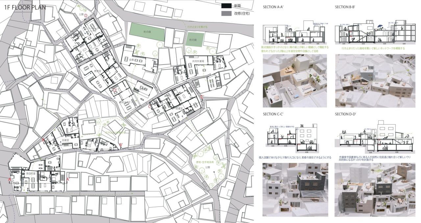The height and width of the screenshot is (223, 421).
Task: Select the Section A-A' model photo
Action: click(295, 81)
